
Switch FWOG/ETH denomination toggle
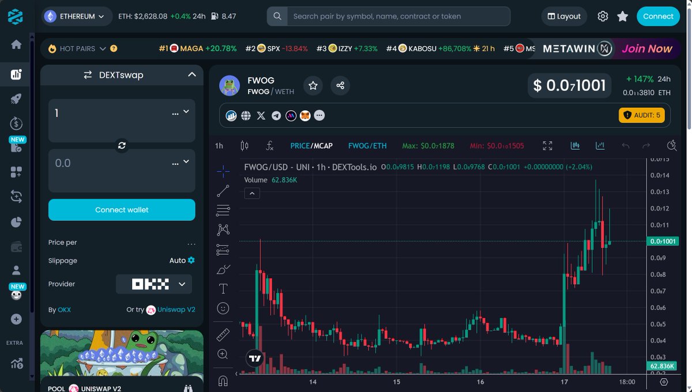click(x=367, y=146)
